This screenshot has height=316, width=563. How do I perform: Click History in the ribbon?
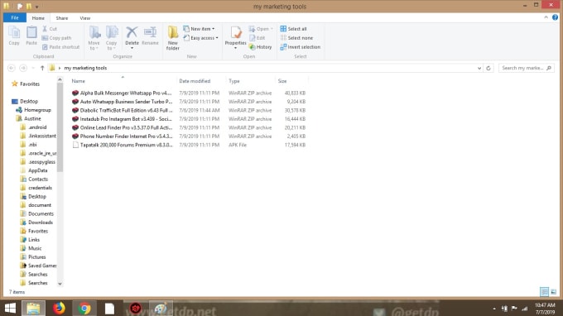point(260,47)
